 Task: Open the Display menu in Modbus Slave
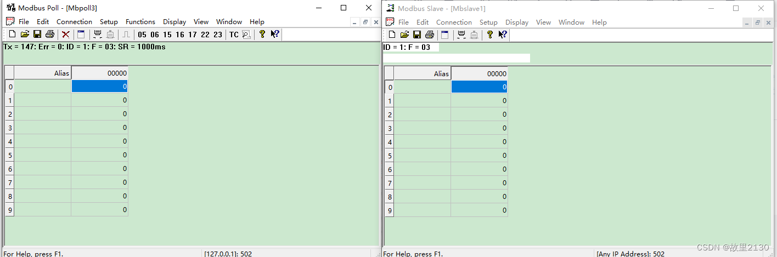point(517,22)
